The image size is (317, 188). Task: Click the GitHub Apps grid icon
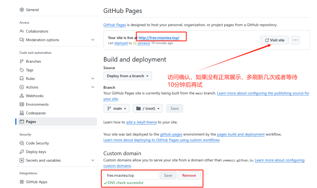[x=22, y=182]
